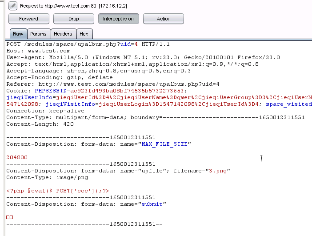Click the Connection: keep-alive line
Screen dimensions: 312x236
pyautogui.click(x=45, y=111)
